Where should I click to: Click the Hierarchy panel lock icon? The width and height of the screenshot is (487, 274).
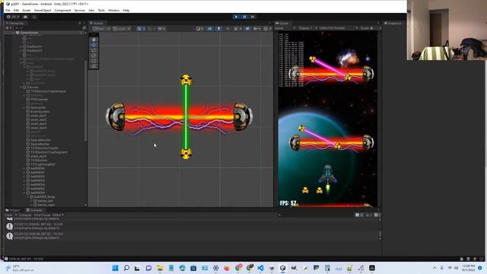[x=79, y=23]
